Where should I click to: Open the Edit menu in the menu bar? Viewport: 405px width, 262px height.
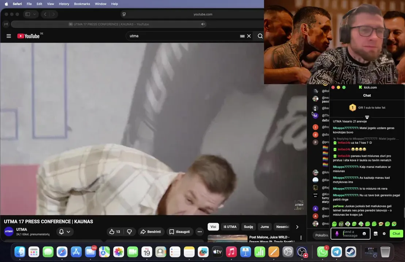(x=39, y=4)
